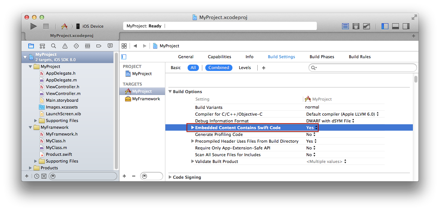Open the Breakpoint navigator
This screenshot has height=211, width=440.
[x=99, y=46]
